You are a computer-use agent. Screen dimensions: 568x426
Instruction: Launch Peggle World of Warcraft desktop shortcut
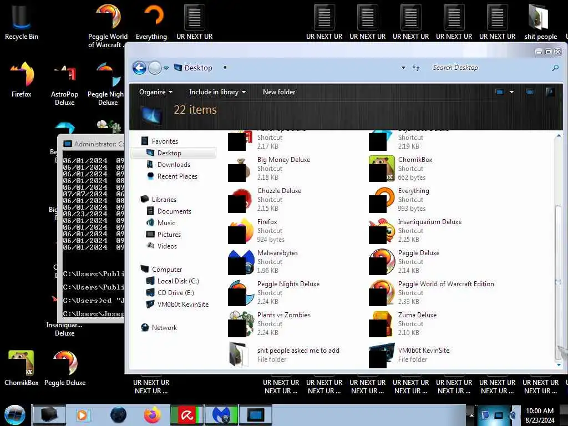(x=108, y=26)
